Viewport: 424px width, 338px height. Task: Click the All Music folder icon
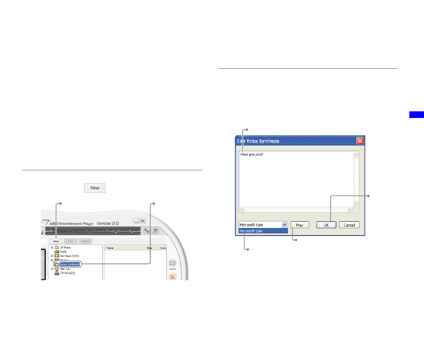point(57,248)
